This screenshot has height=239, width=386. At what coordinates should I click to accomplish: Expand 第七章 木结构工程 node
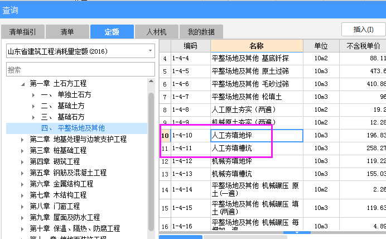pyautogui.click(x=22, y=195)
